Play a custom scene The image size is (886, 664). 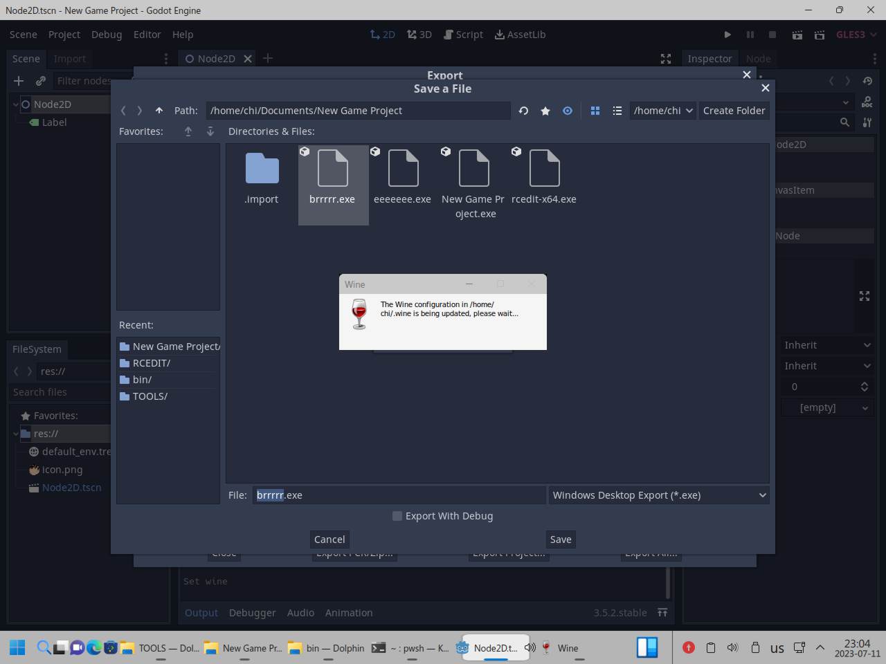click(820, 35)
